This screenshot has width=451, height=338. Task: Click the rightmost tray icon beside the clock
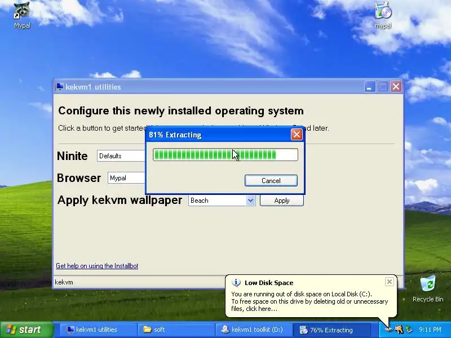pos(409,330)
